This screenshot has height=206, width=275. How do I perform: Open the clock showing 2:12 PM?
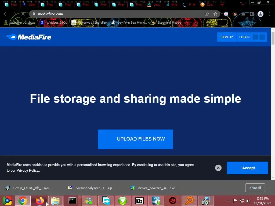pos(263,201)
